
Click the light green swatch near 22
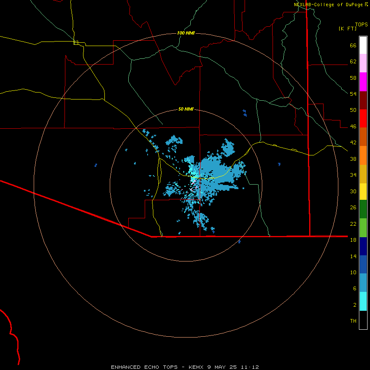[363, 228]
